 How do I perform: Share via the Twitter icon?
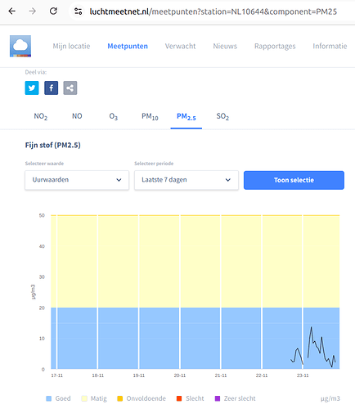tap(32, 88)
